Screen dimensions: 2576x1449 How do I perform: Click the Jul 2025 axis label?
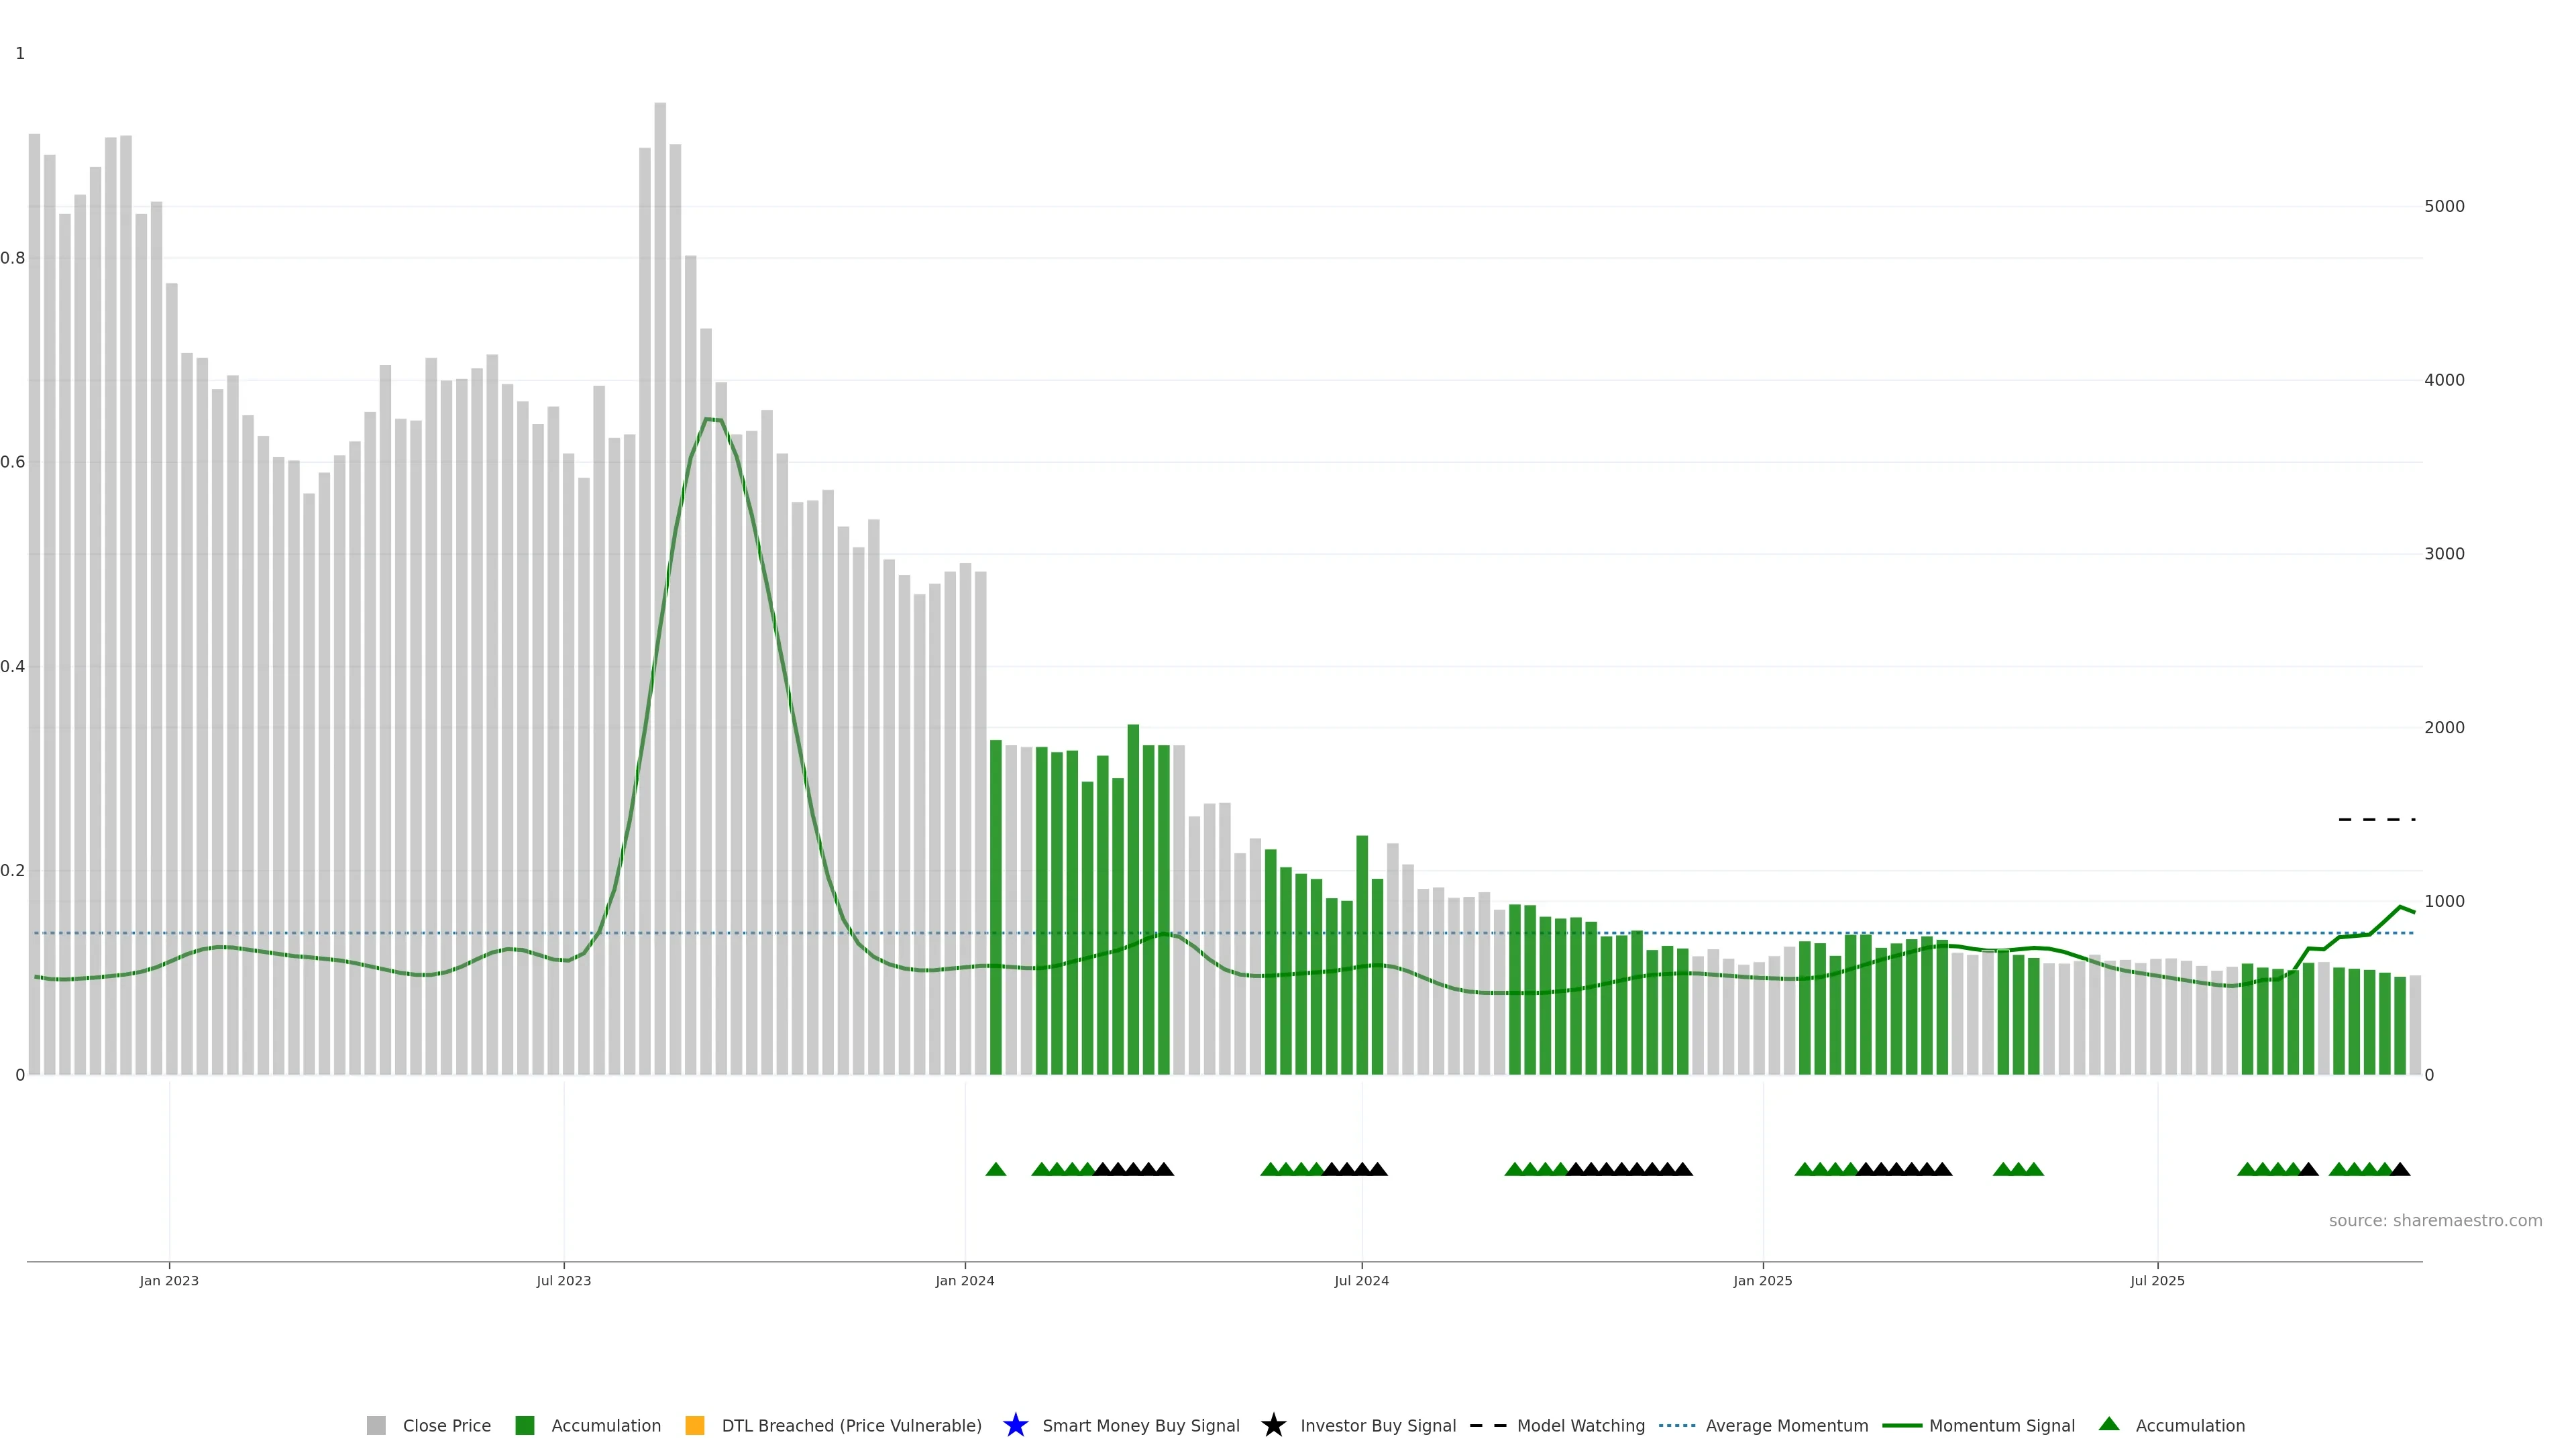point(2157,1280)
